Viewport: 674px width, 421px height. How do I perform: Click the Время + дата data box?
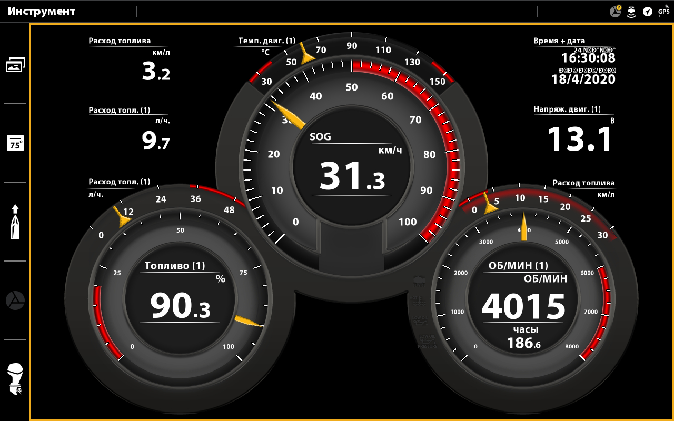tap(574, 62)
